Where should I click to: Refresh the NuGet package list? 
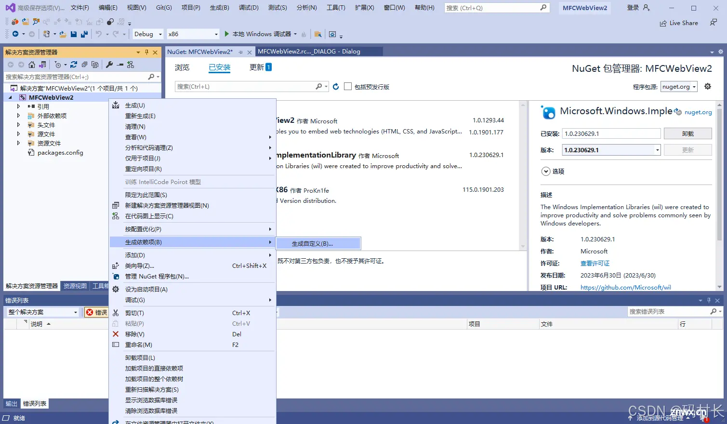[x=336, y=86]
